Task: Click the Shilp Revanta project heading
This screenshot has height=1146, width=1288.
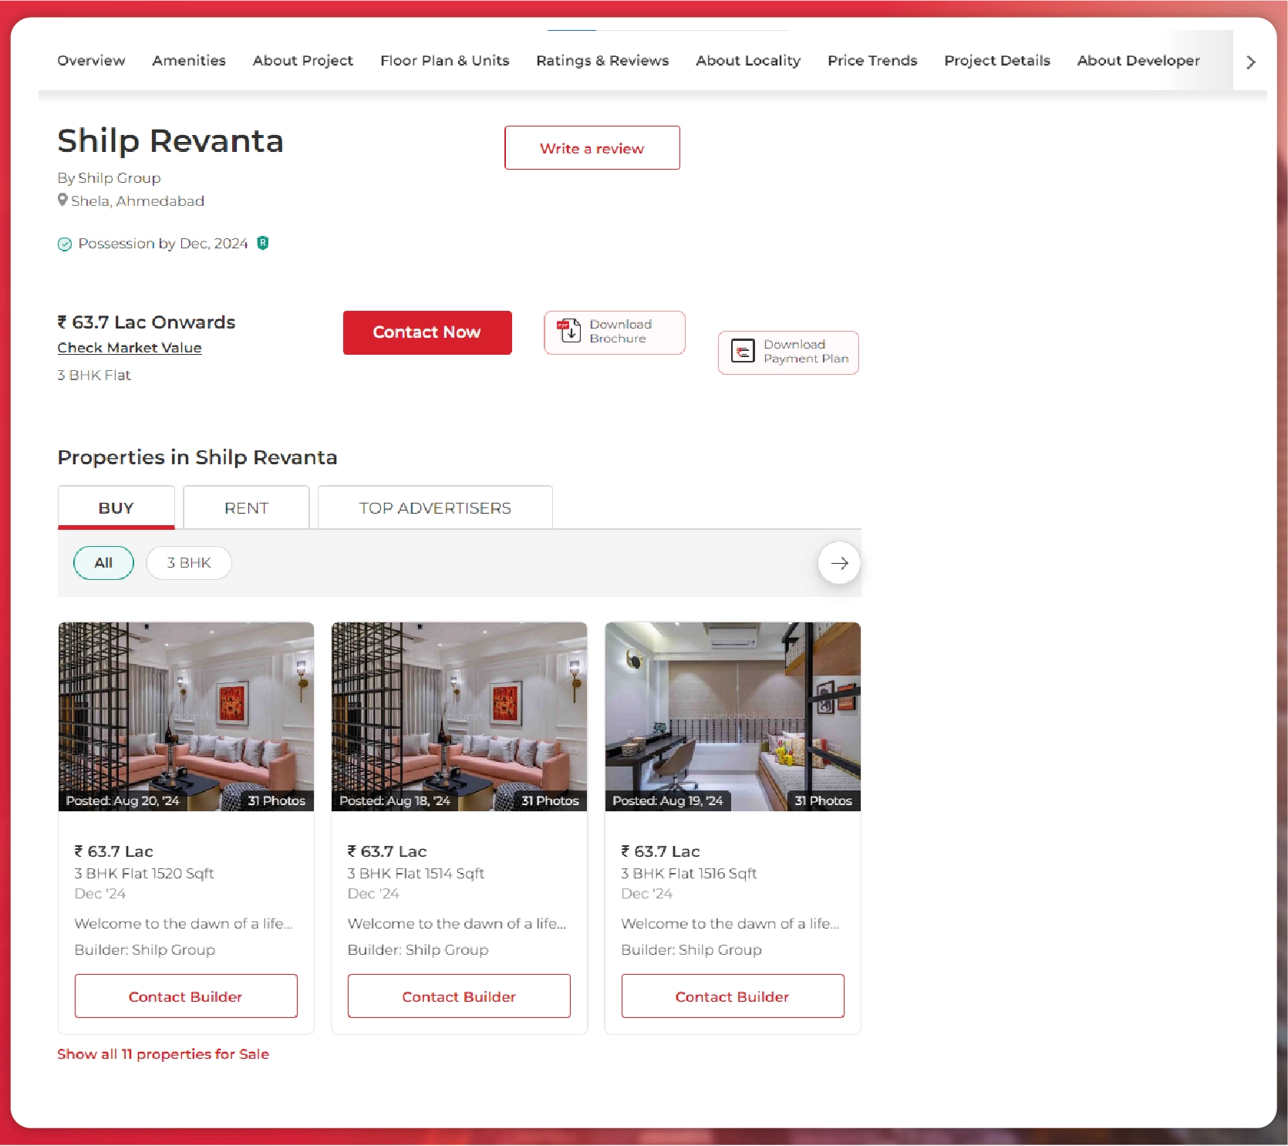Action: click(x=170, y=141)
